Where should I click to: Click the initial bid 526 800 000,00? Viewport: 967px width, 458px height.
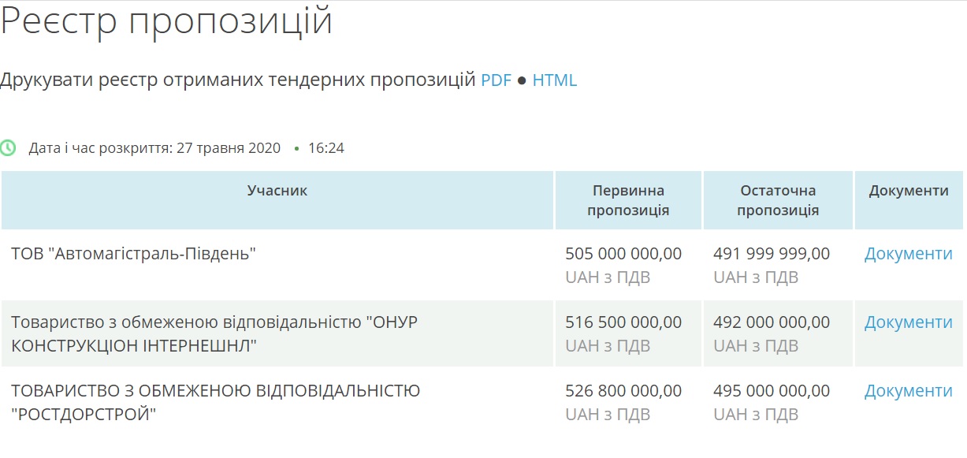pos(623,391)
